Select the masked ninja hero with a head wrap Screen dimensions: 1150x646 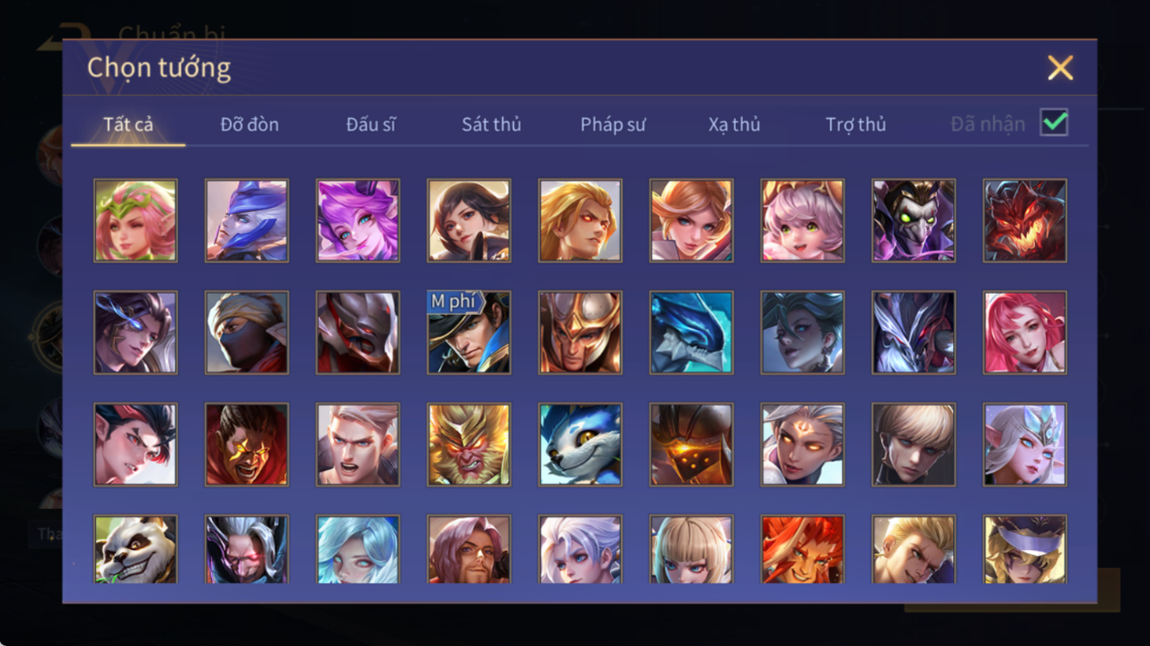pos(247,333)
